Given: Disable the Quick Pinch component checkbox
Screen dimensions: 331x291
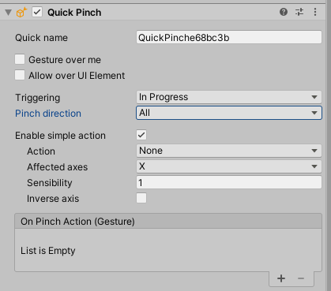Looking at the screenshot, I should coord(37,12).
